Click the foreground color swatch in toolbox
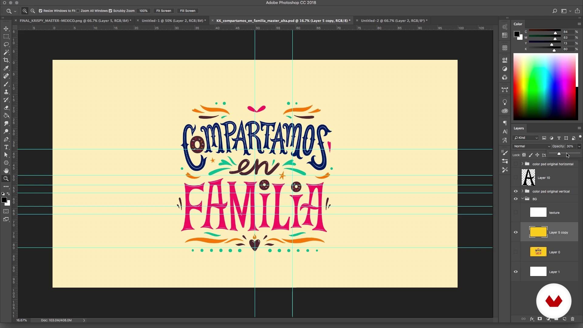The height and width of the screenshot is (328, 583). point(4,200)
